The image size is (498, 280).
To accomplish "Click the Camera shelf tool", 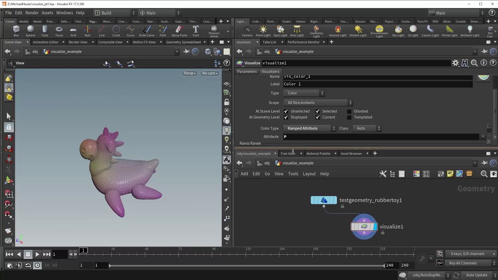I will [x=247, y=31].
